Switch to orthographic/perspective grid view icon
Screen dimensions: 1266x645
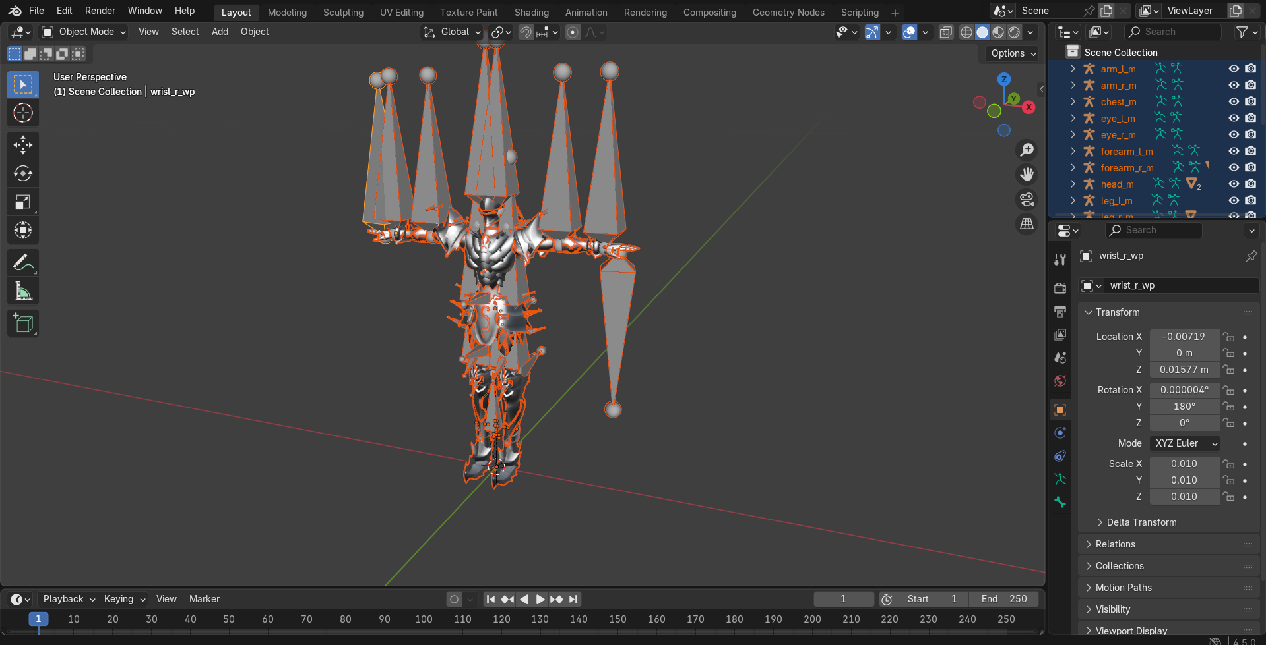point(1027,225)
